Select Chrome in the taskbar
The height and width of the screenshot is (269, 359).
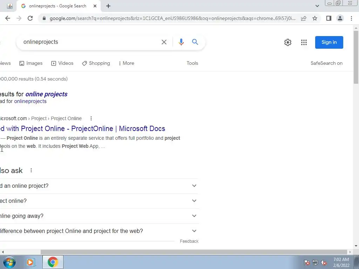coord(53,262)
